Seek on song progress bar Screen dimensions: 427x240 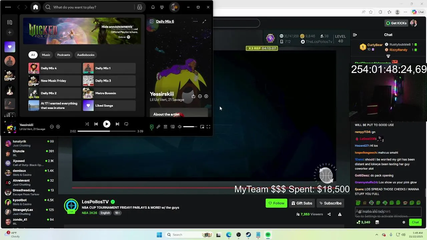pyautogui.click(x=107, y=131)
